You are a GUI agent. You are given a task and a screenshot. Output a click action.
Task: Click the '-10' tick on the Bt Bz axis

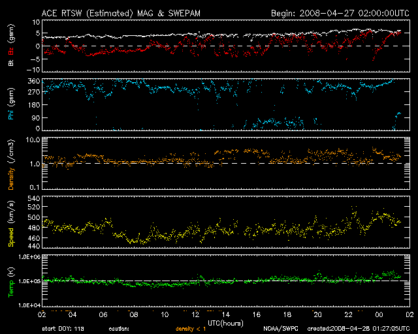coord(34,70)
